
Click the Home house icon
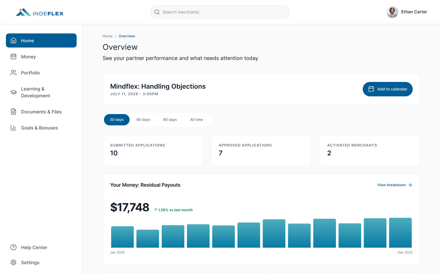[x=13, y=41]
